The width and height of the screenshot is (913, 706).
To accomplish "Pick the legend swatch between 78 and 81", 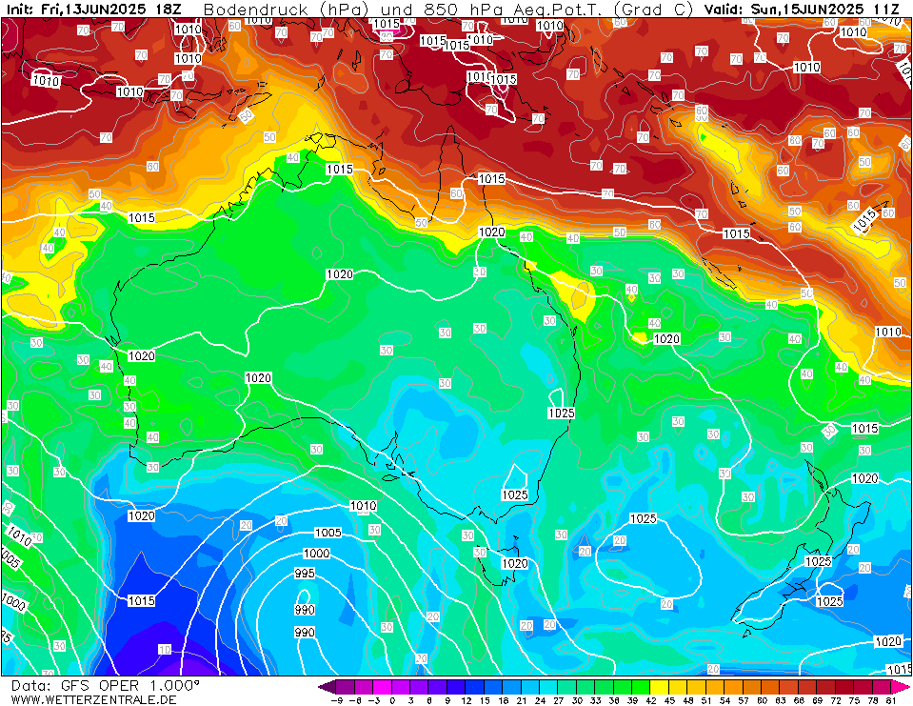I will [882, 687].
